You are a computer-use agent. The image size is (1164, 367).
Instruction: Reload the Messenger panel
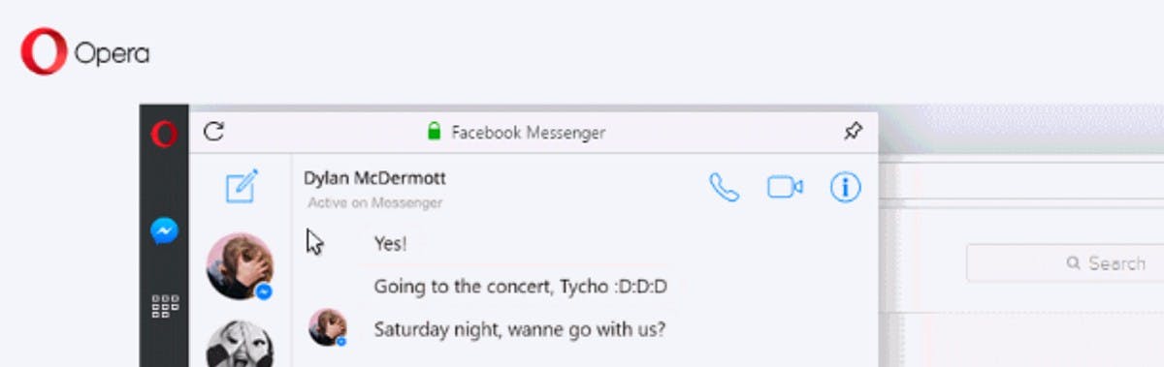pyautogui.click(x=213, y=132)
